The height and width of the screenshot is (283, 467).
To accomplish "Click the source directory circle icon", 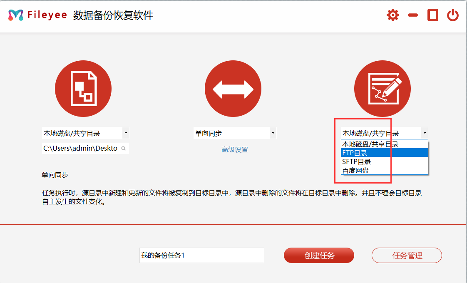I will (83, 89).
